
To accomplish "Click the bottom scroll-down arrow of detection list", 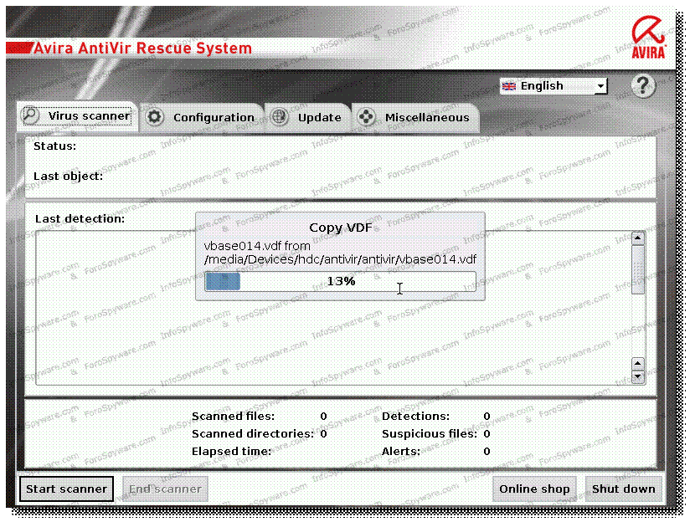I will coord(638,377).
